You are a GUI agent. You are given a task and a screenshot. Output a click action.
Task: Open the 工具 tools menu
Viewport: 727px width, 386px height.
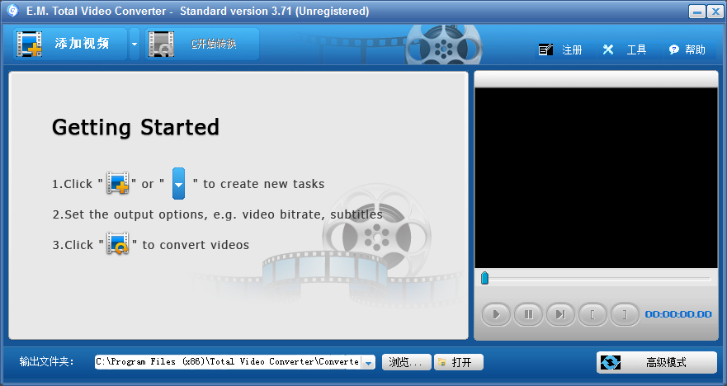click(x=624, y=49)
